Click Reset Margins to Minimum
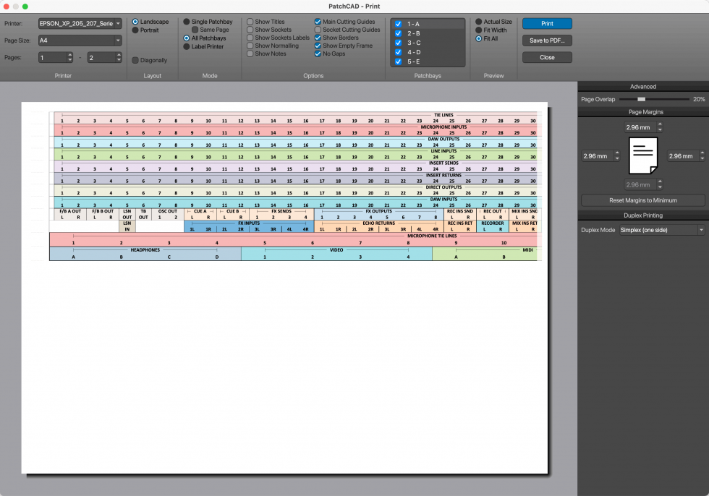 [642, 200]
